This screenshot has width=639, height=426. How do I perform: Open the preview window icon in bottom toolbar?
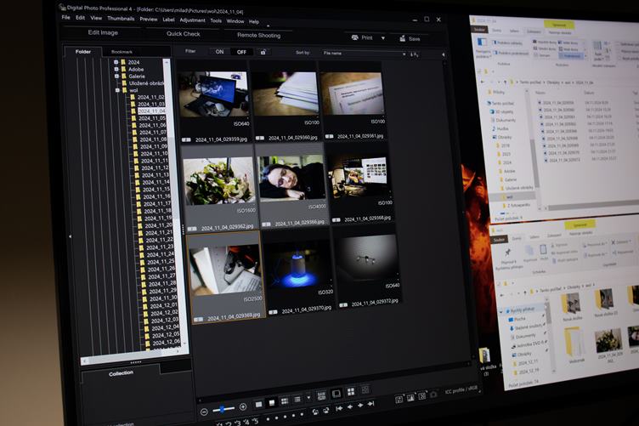[x=336, y=394]
